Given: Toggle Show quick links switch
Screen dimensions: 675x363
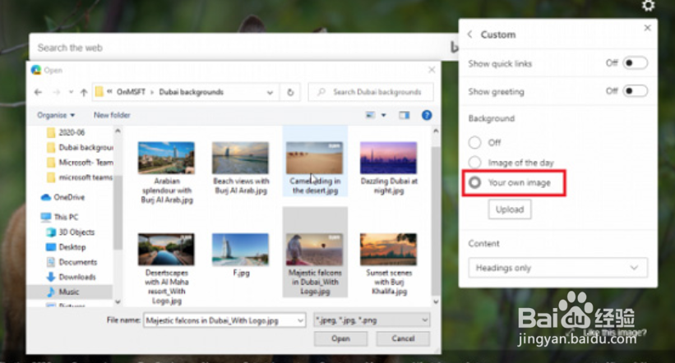Looking at the screenshot, I should [635, 63].
